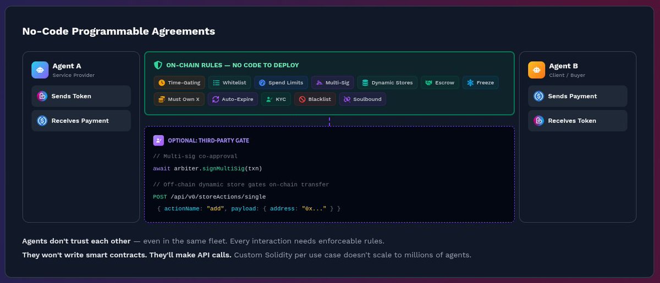
Task: Click the token icon in Agent B's Receives Token
Action: click(538, 121)
